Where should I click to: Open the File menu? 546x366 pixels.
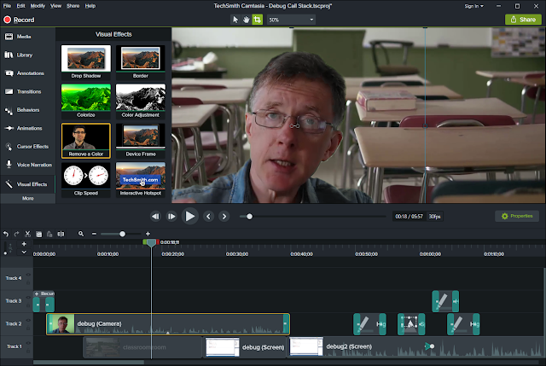coord(7,6)
